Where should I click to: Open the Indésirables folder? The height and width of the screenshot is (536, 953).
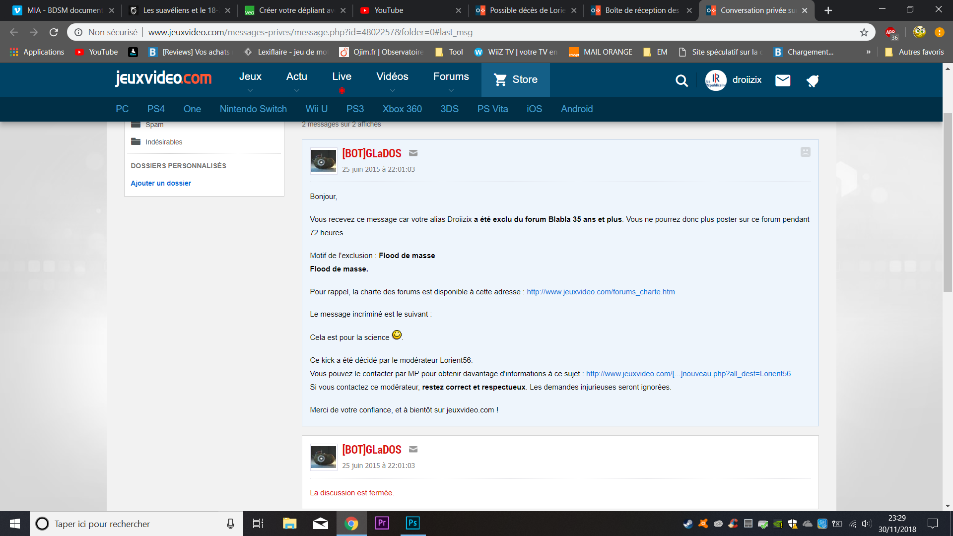pyautogui.click(x=163, y=142)
